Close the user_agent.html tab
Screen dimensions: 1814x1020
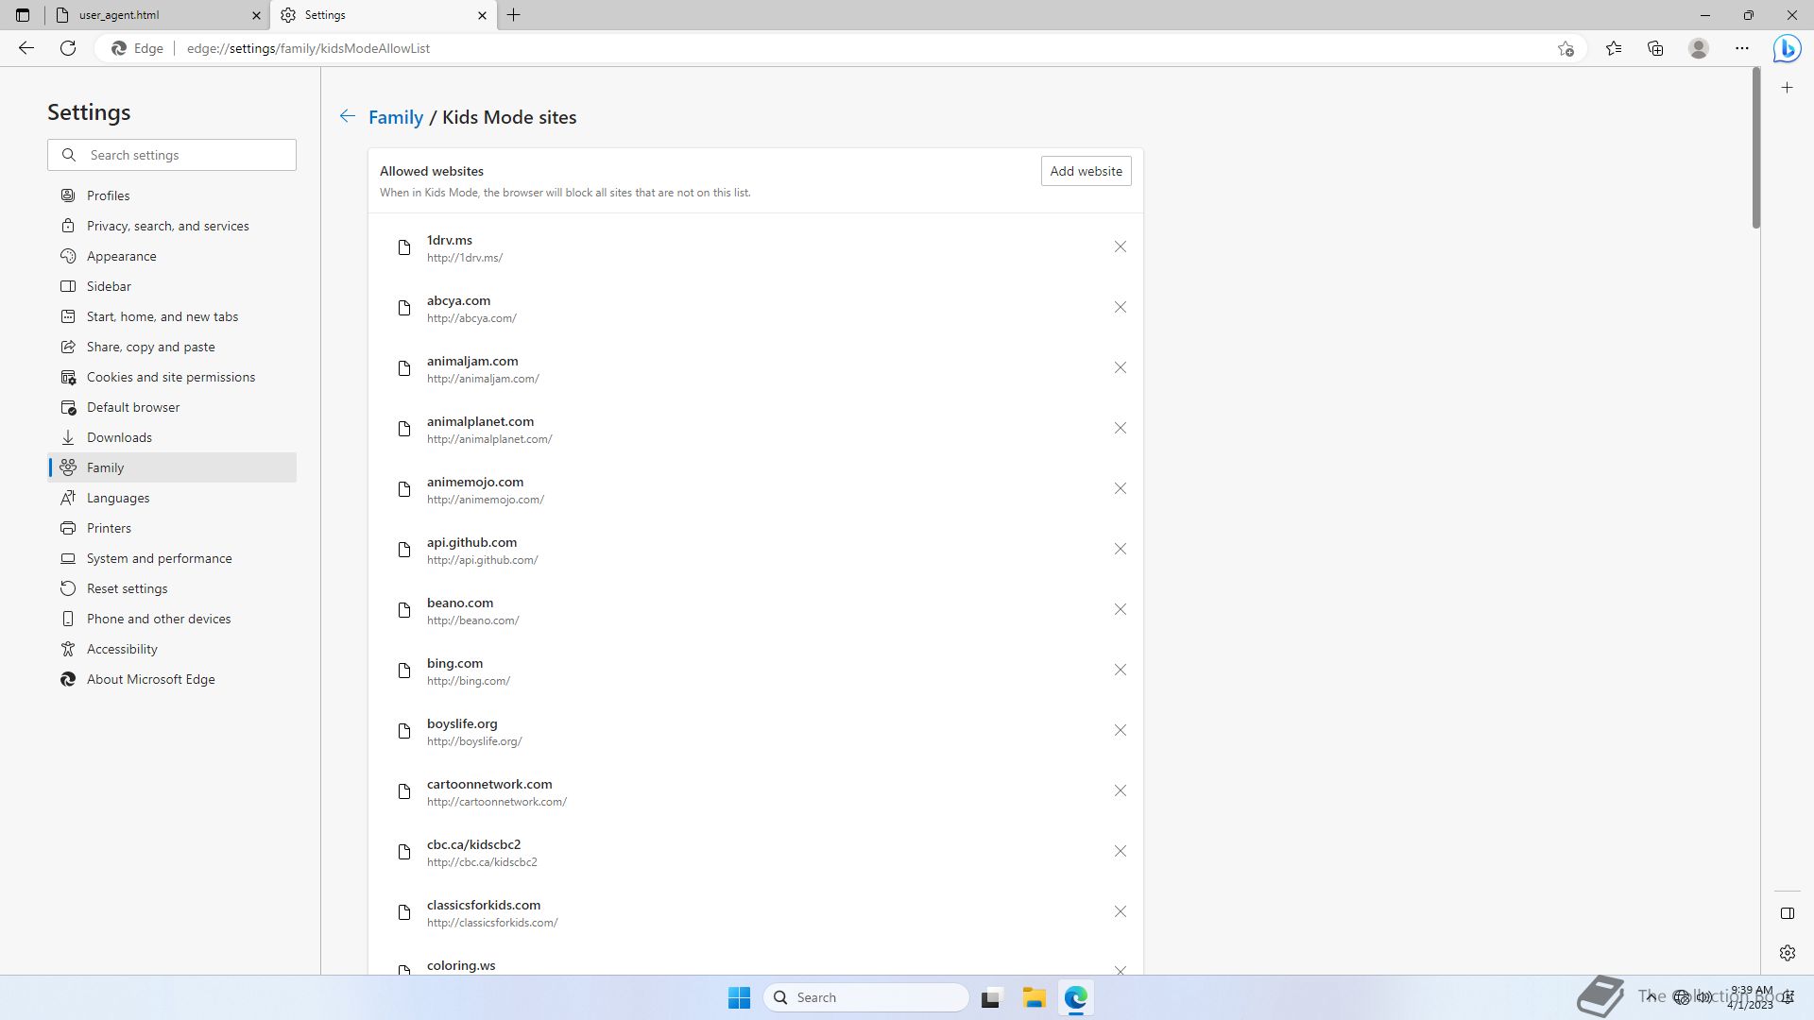256,15
